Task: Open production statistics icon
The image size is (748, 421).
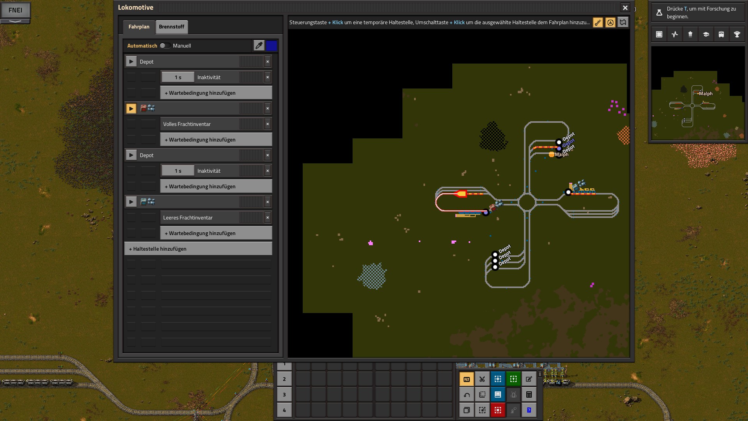Action: [x=675, y=34]
